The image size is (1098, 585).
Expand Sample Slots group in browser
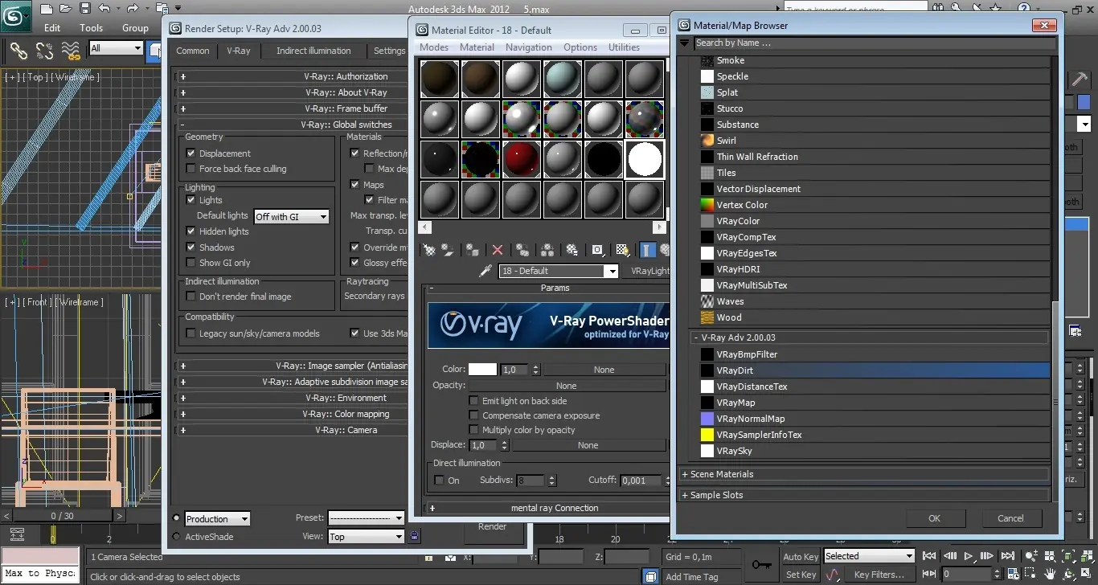[864, 495]
